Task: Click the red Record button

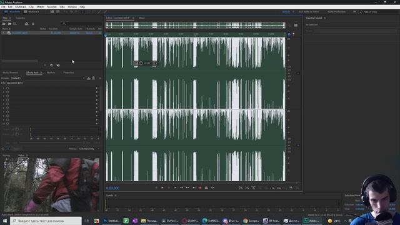Action: (200, 187)
